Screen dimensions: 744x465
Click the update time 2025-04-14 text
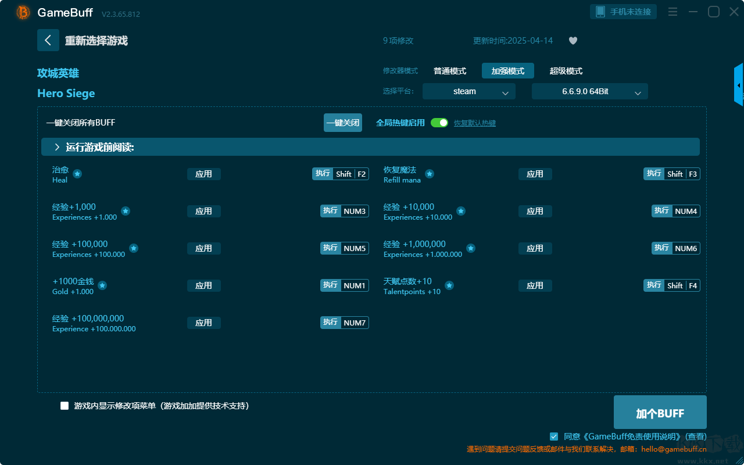click(513, 41)
